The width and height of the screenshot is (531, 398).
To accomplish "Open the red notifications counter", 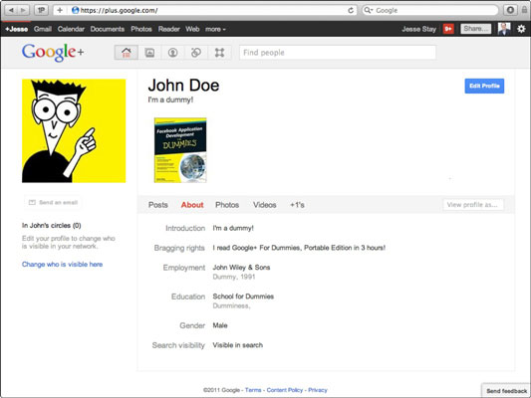I will 448,29.
